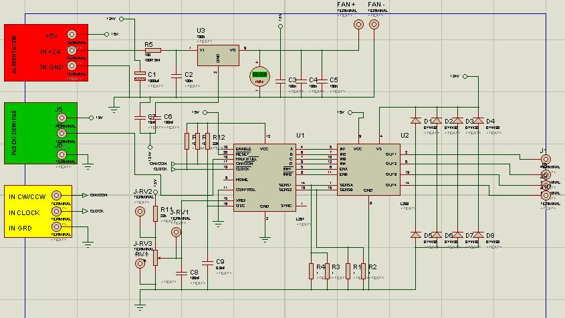
Task: Click the ALIMENTATION label on red block
Action: (15, 55)
